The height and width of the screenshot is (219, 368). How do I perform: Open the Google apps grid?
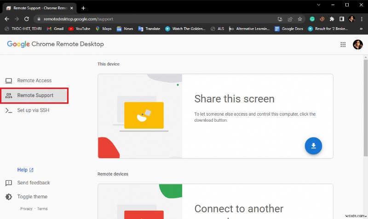point(343,44)
